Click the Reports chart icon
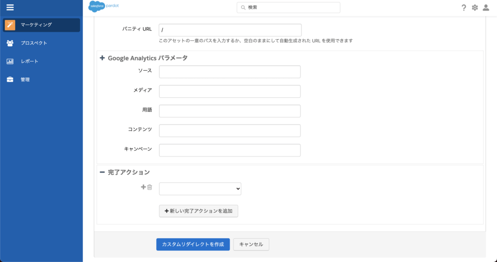This screenshot has height=262, width=497. 10,62
